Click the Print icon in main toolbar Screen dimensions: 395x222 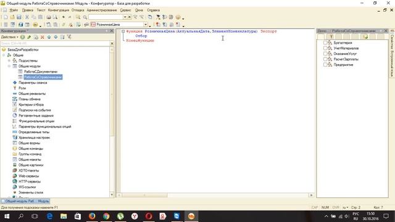(49, 17)
